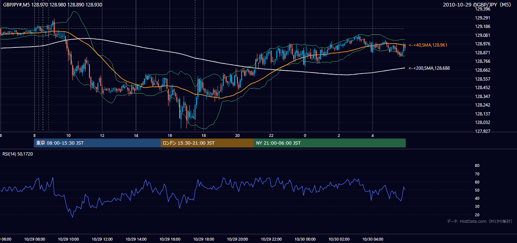
Task: Click the 10/29 22:00 time label
Action: (x=271, y=239)
